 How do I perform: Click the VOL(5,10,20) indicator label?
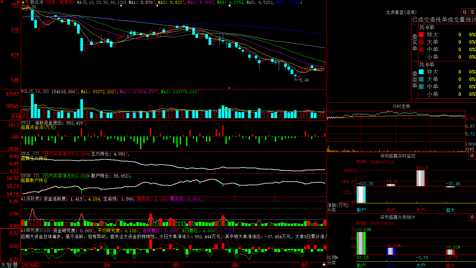(x=35, y=92)
